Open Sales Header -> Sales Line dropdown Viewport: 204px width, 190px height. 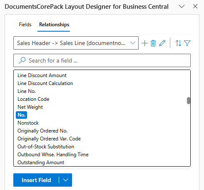click(x=76, y=43)
